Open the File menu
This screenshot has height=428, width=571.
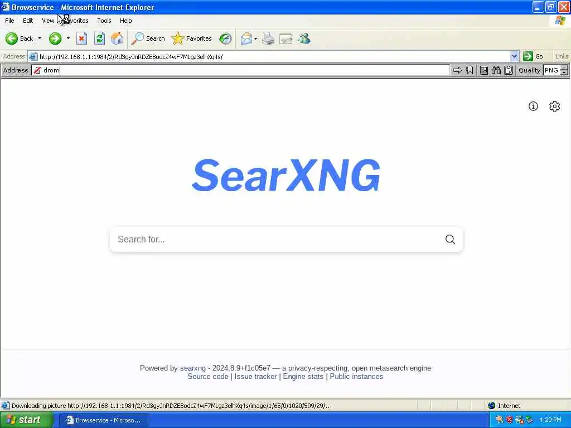point(9,21)
